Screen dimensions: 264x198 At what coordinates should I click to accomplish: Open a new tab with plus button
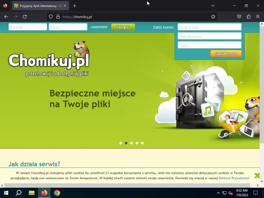click(75, 6)
